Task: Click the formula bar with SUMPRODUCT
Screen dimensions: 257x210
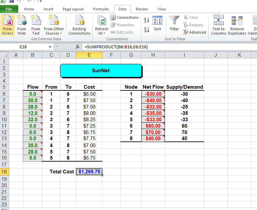Action: [x=169, y=47]
